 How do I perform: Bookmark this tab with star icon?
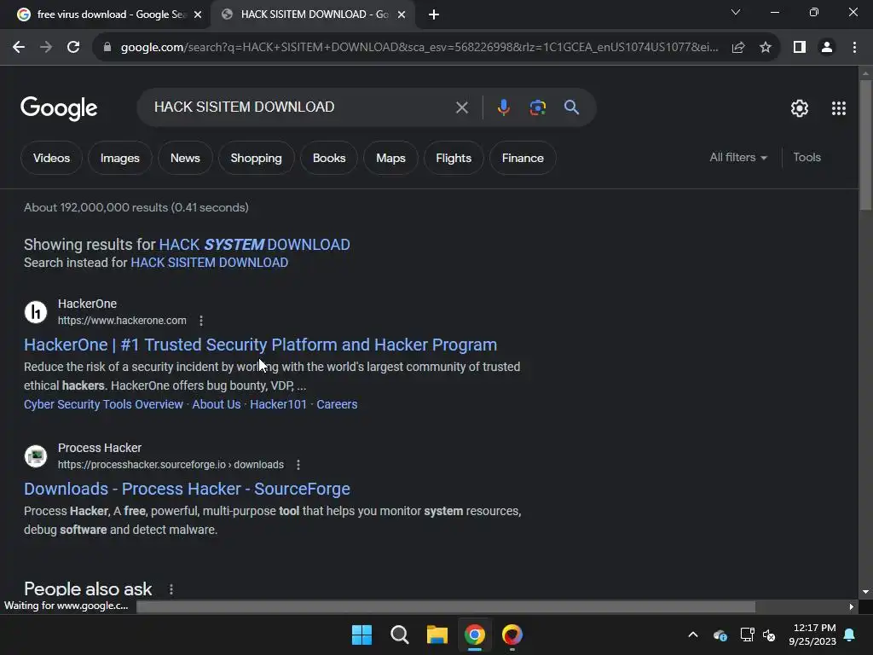point(766,48)
